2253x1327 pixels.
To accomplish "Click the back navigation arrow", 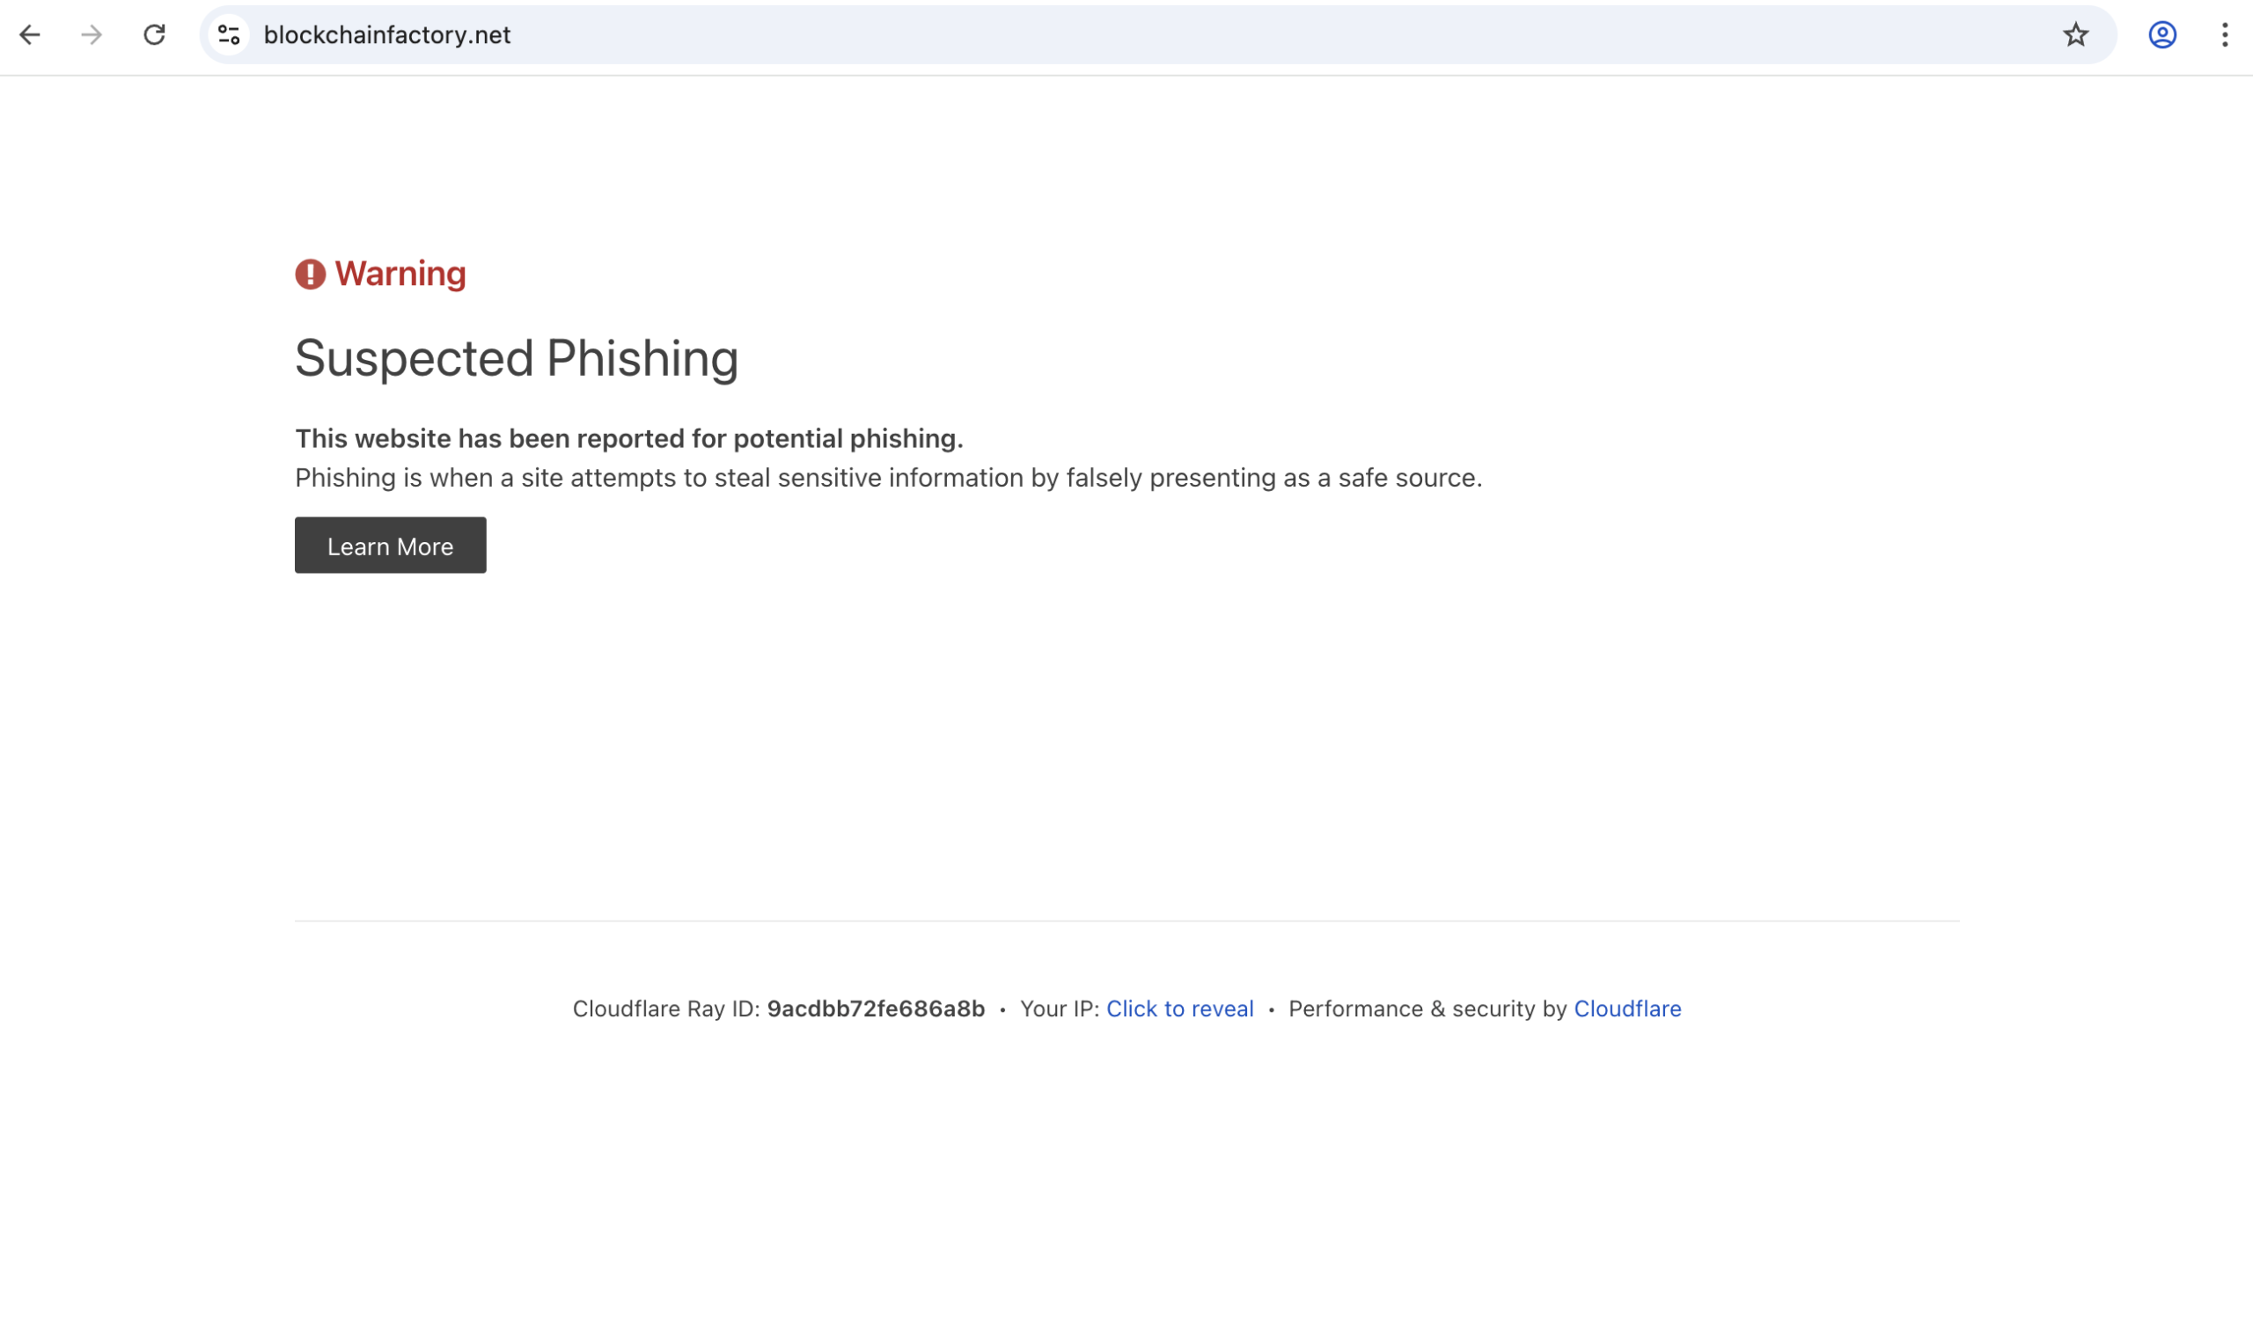I will click(x=33, y=35).
